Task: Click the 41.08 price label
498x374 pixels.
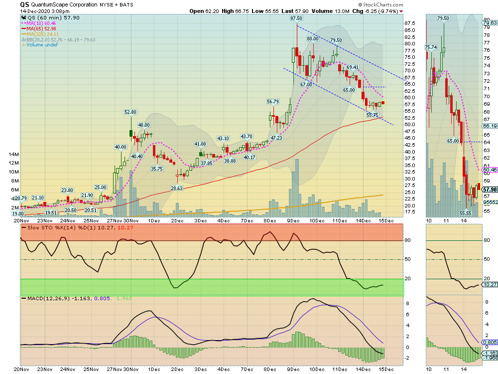Action: (200, 144)
